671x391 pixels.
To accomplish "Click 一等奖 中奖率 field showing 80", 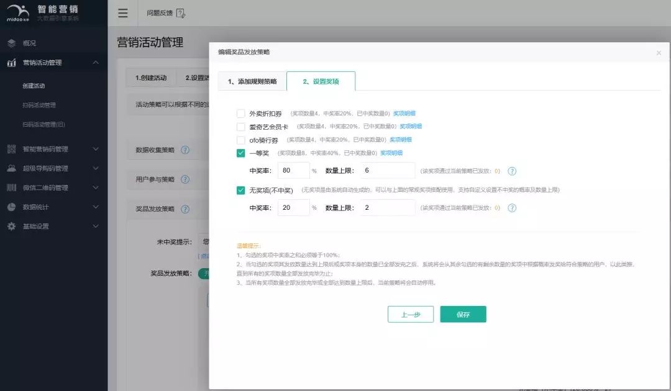I will pyautogui.click(x=293, y=171).
